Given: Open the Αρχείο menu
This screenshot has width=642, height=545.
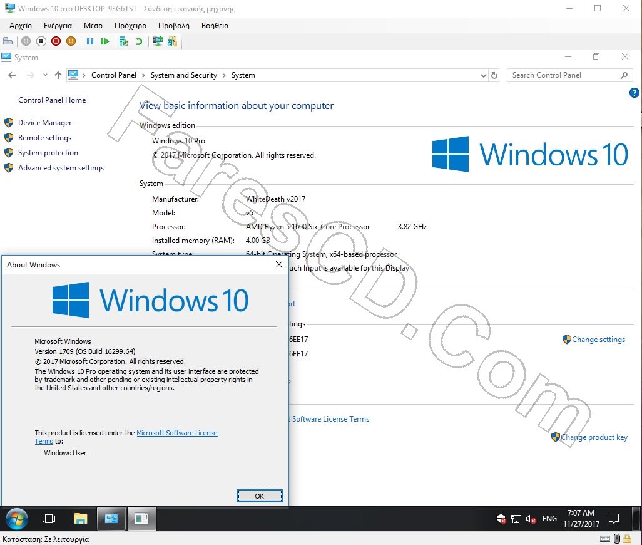Looking at the screenshot, I should [21, 26].
